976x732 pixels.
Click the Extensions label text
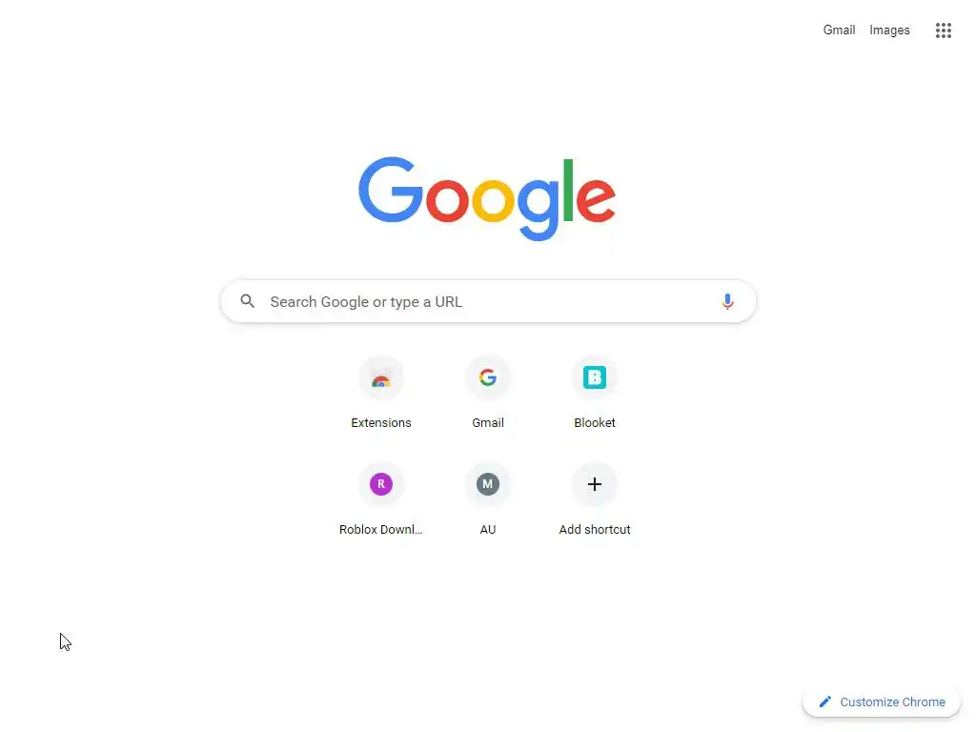381,422
